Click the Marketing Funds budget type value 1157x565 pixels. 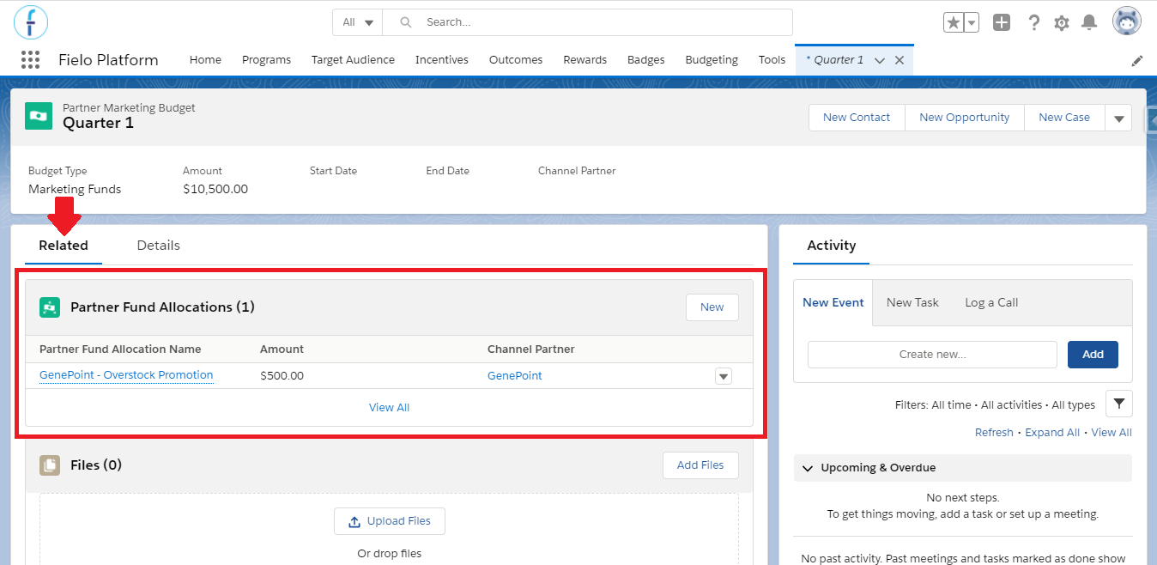(x=75, y=189)
